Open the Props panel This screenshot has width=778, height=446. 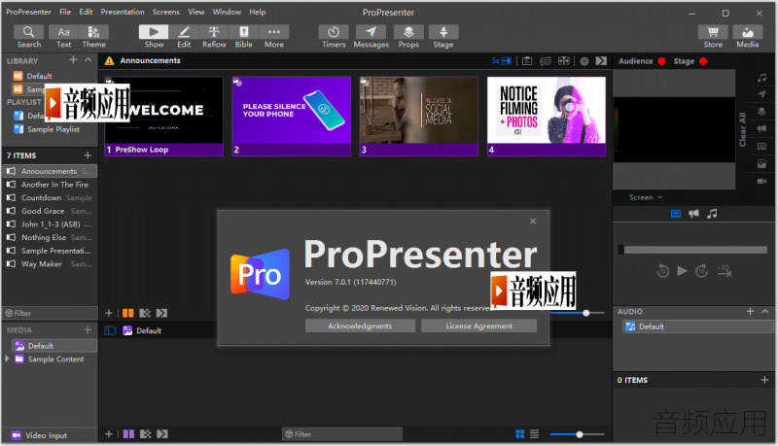pyautogui.click(x=408, y=37)
